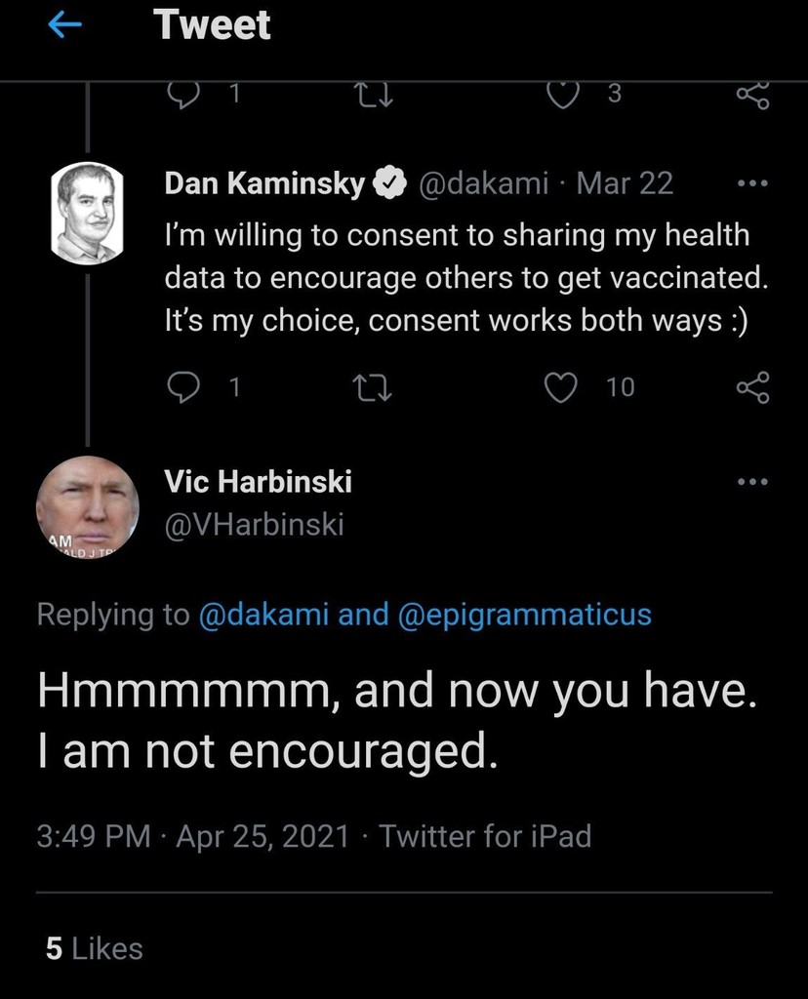
Task: Open the Twitter for iPad source label
Action: point(484,836)
